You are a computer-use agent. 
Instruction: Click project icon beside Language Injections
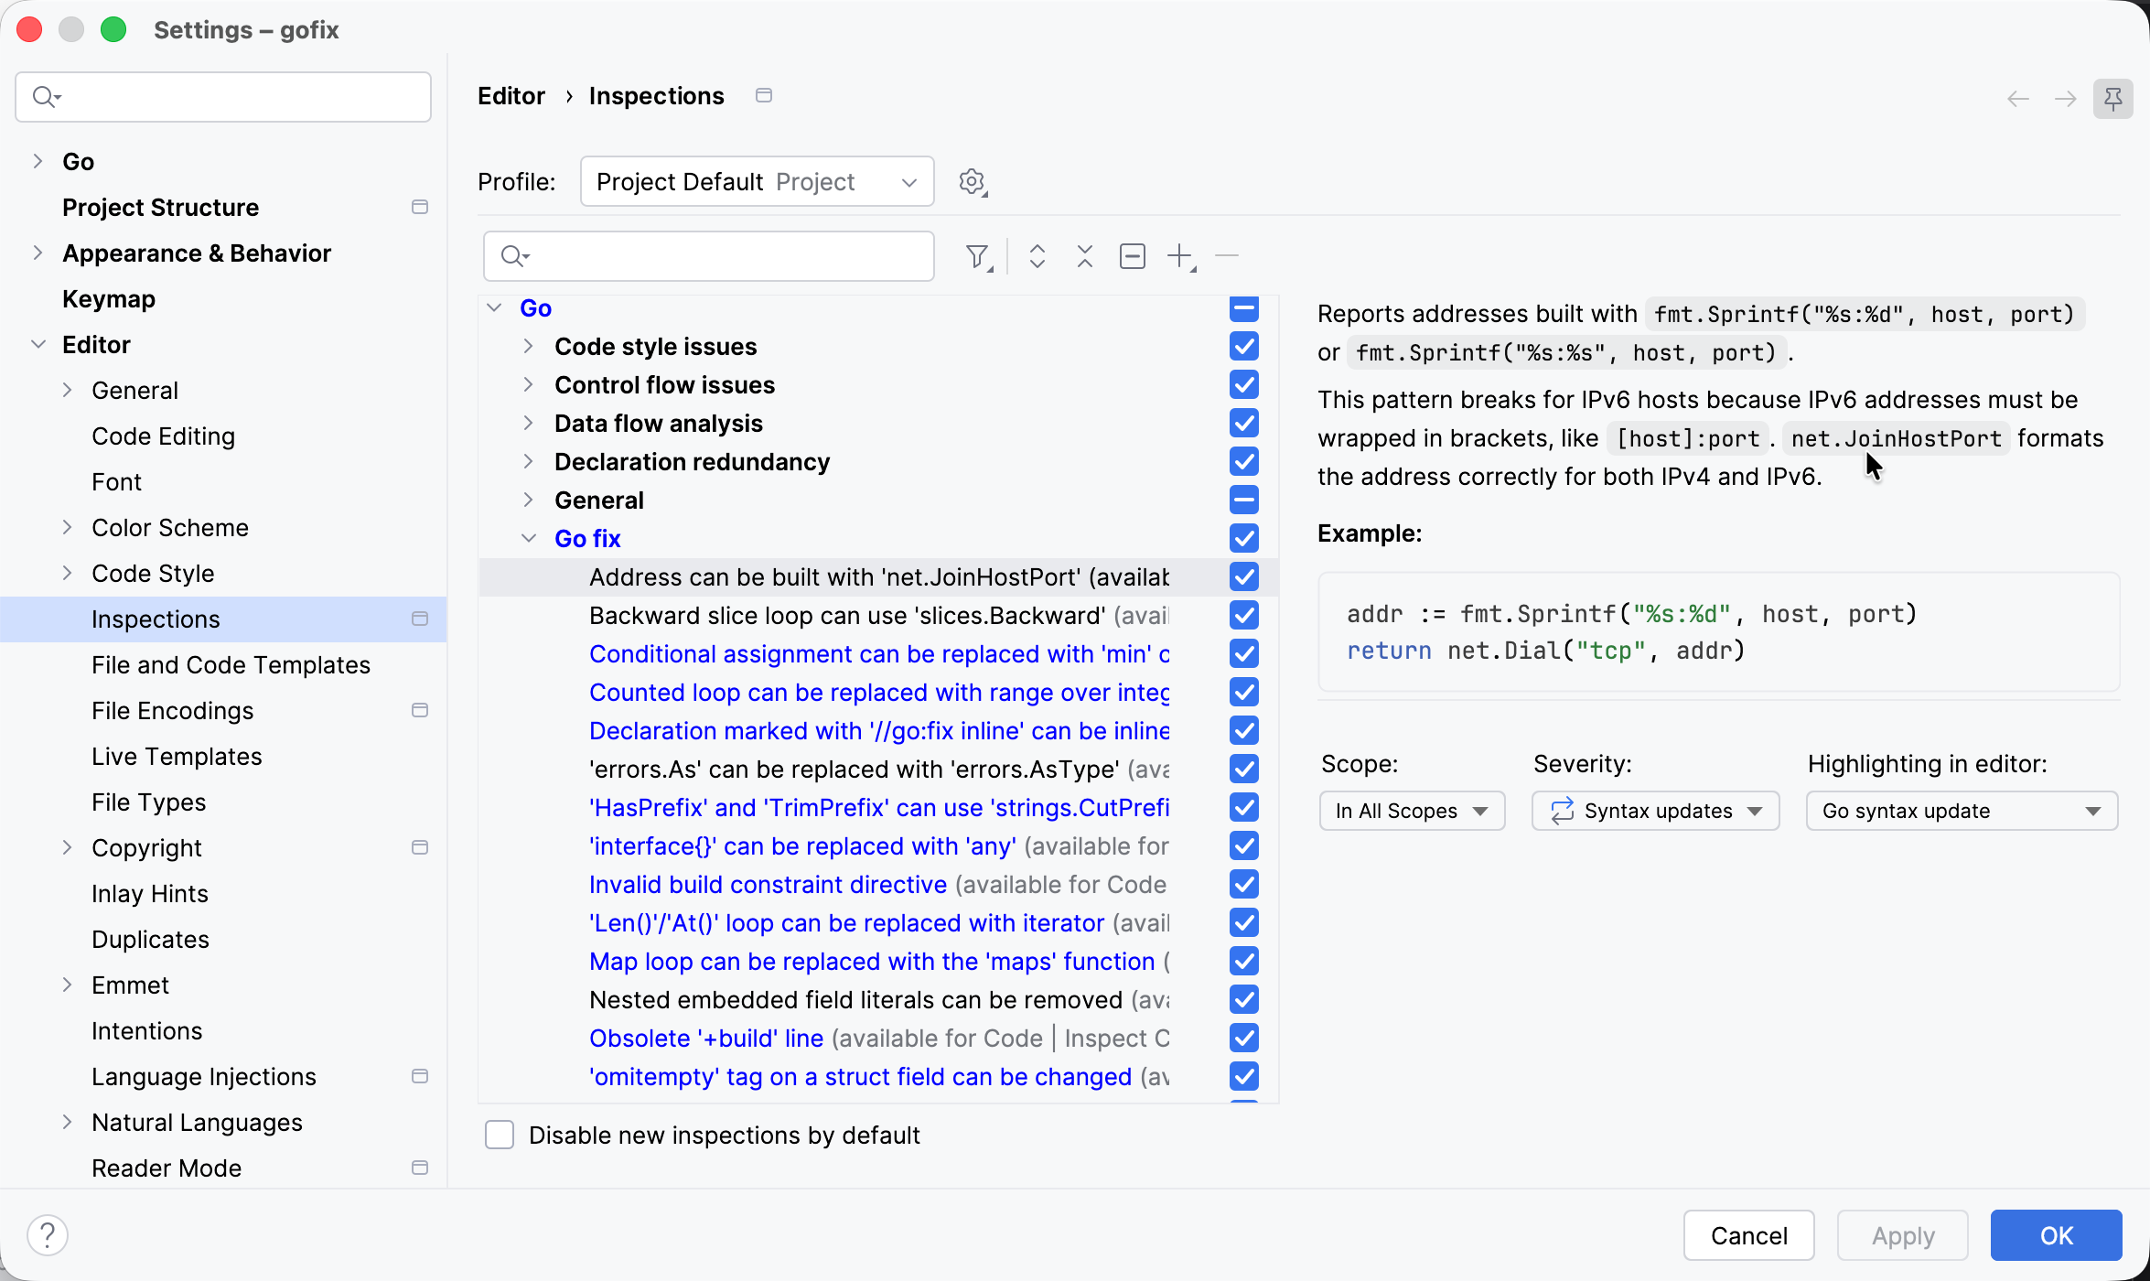coord(420,1076)
